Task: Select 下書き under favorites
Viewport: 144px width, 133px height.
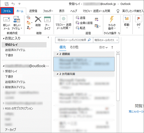Action: coord(9,55)
